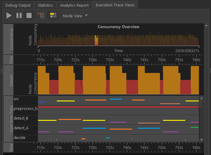Click the highlighted window in Concurrency Overview
Image resolution: width=211 pixels, height=155 pixels.
click(x=96, y=40)
